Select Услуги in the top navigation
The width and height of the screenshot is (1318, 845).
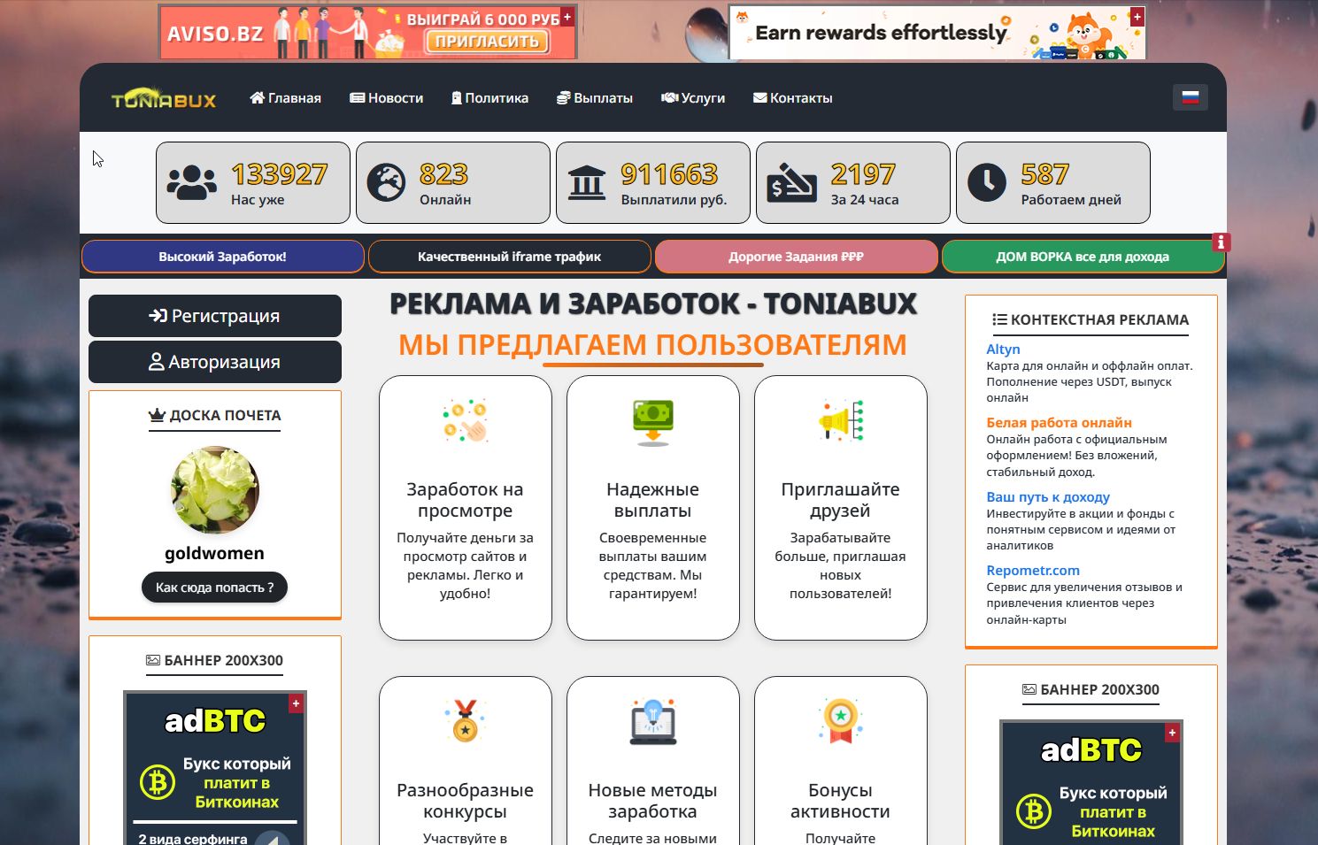tap(693, 98)
